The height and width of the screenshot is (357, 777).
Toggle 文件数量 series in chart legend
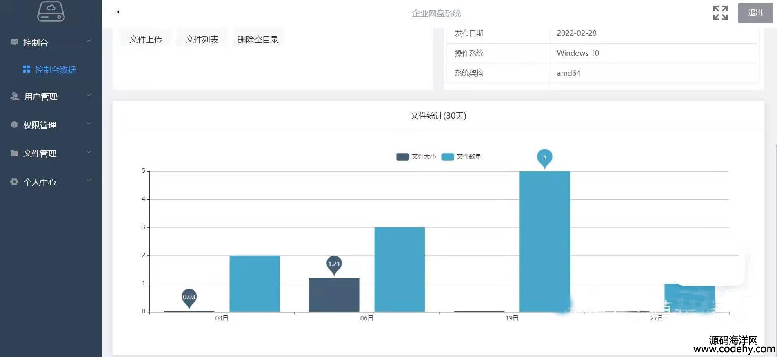(461, 157)
